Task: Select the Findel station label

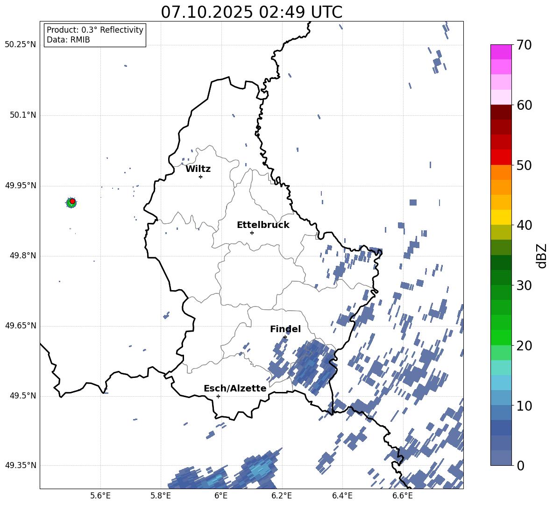Action: (285, 329)
